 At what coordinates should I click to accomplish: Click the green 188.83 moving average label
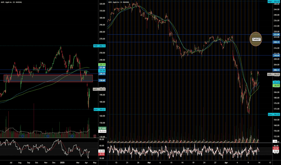(276, 85)
